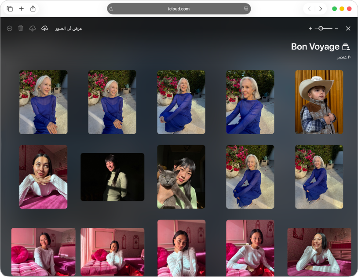The width and height of the screenshot is (358, 277).
Task: Click the '٢٠ عنصر' item count text
Action: coord(344,57)
